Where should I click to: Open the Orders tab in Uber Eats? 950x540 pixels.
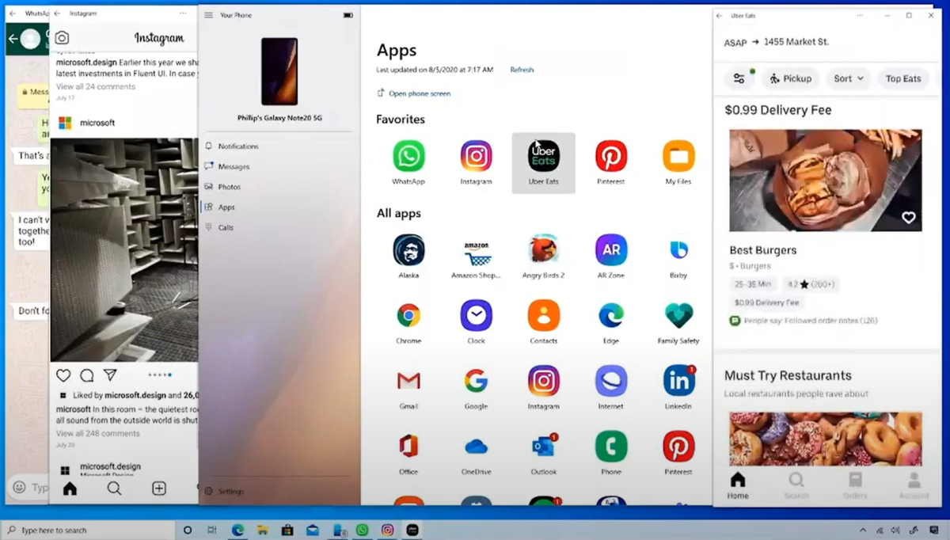pyautogui.click(x=855, y=485)
